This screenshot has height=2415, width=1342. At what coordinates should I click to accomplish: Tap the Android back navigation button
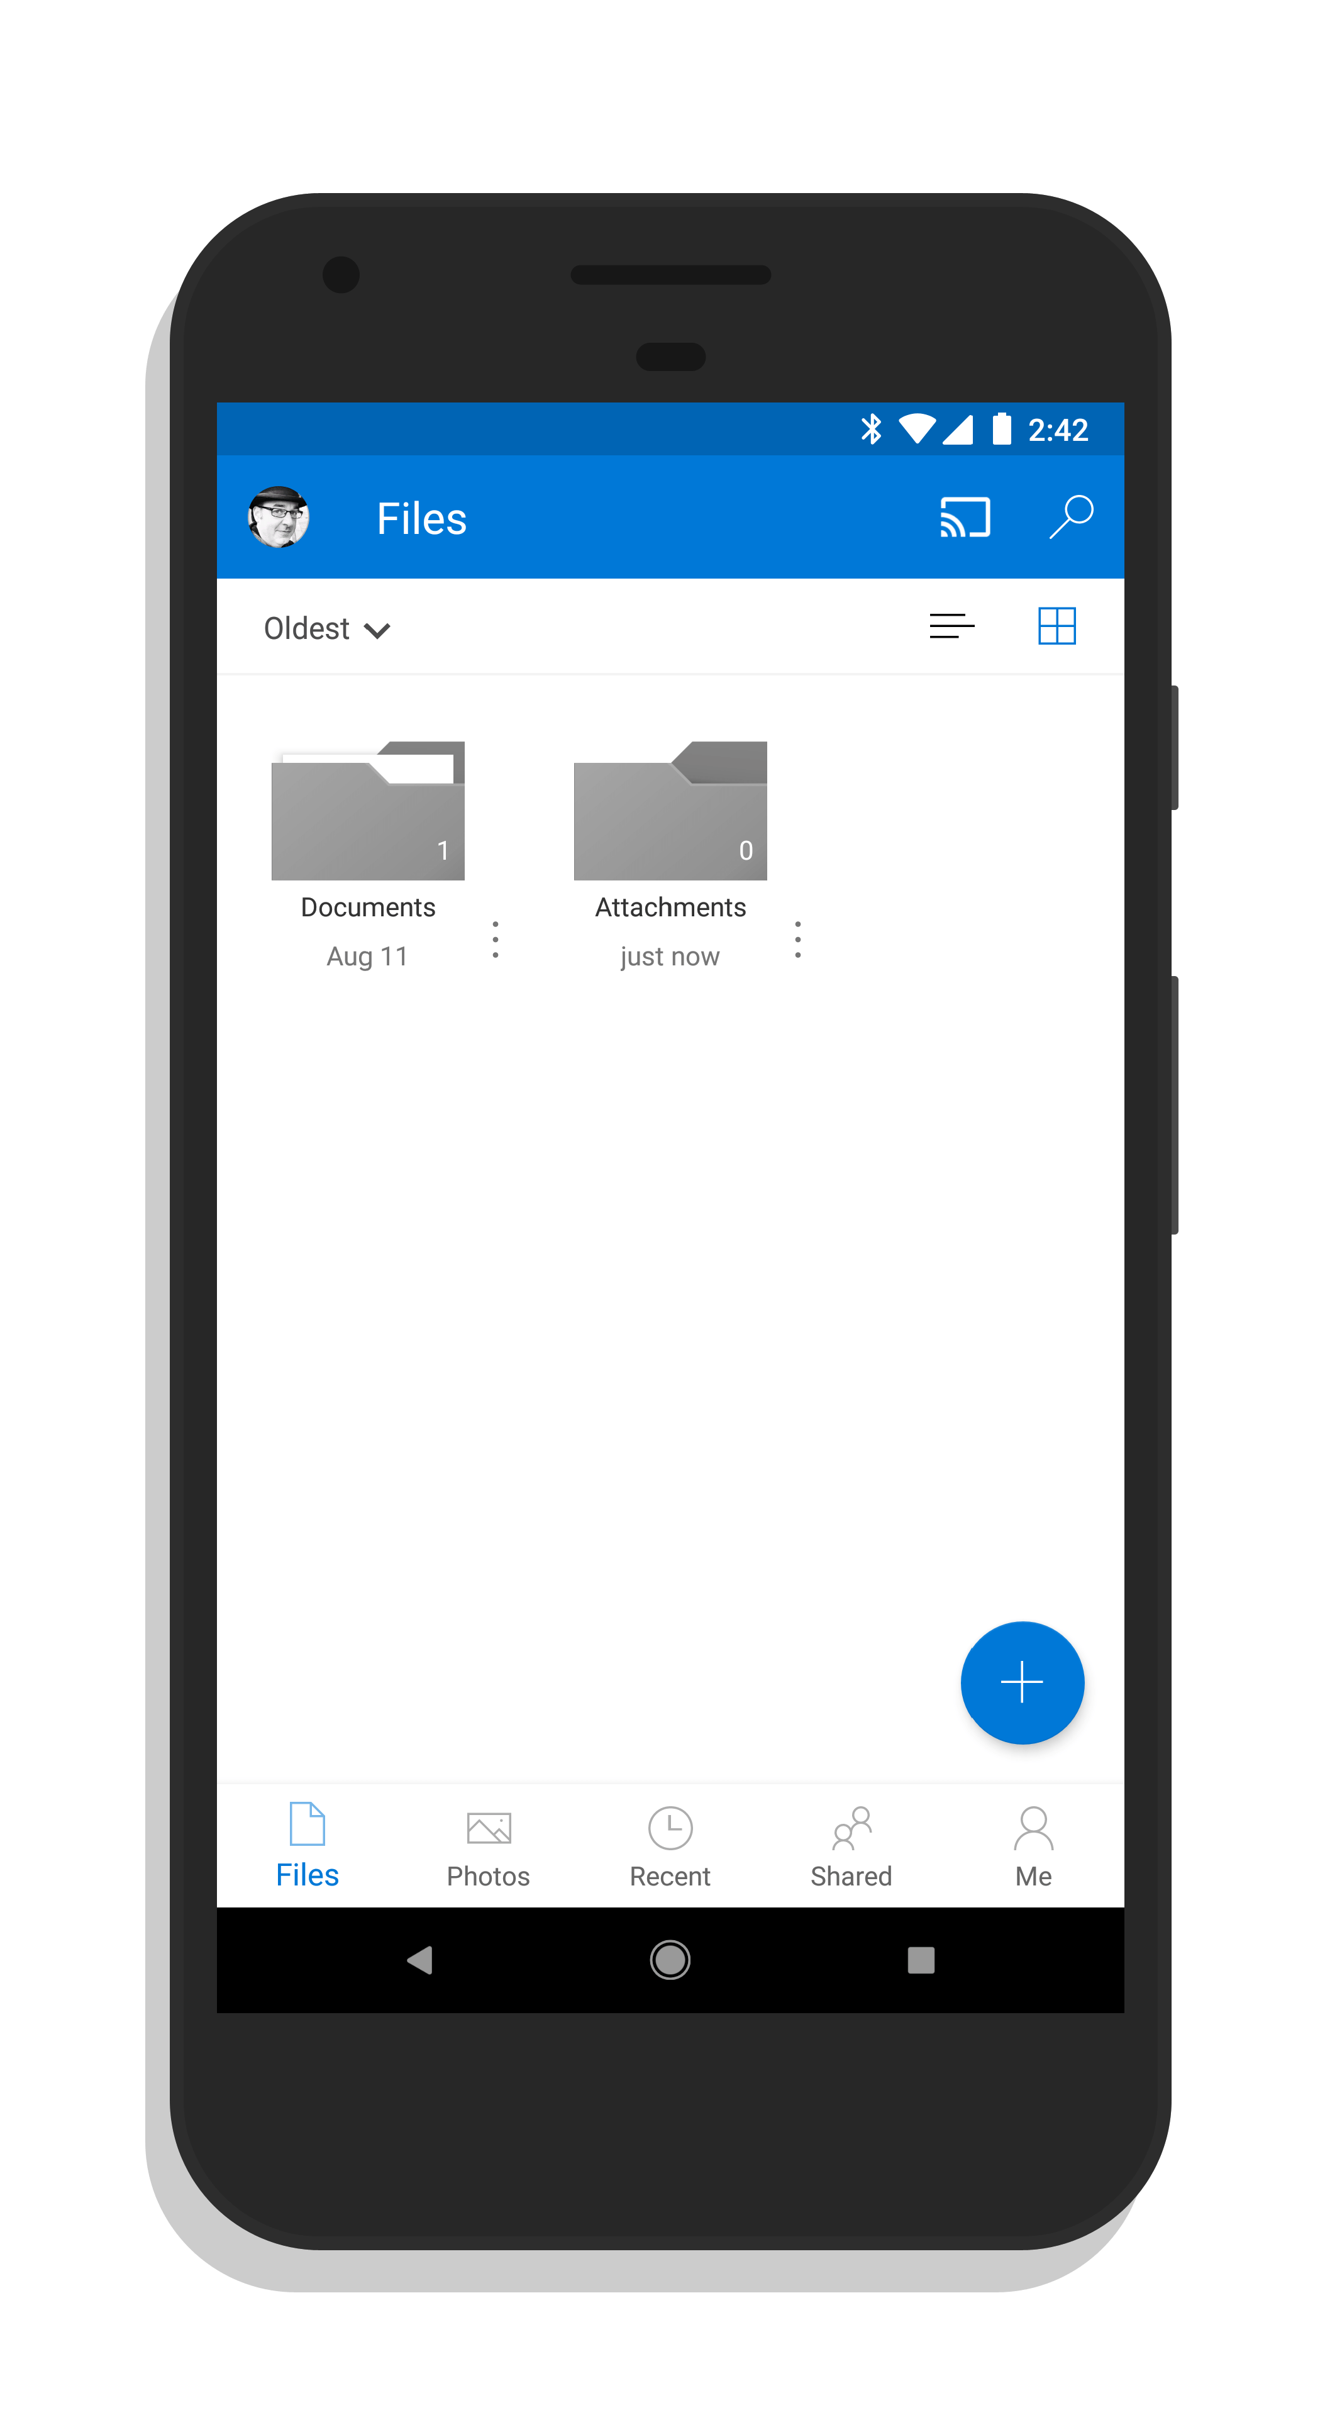[419, 1960]
